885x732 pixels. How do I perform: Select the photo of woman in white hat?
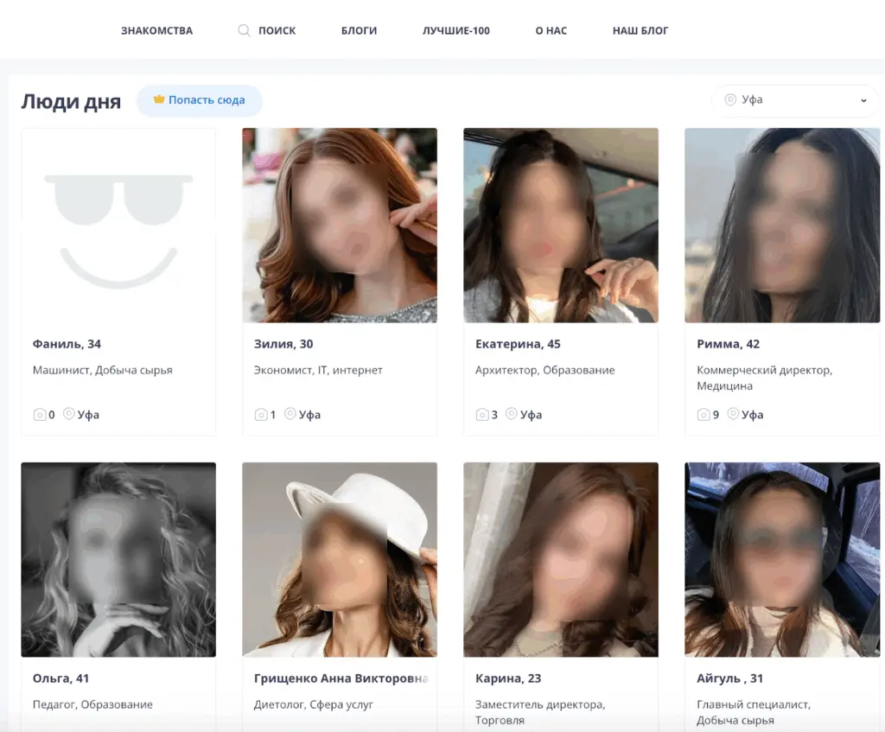coord(340,559)
